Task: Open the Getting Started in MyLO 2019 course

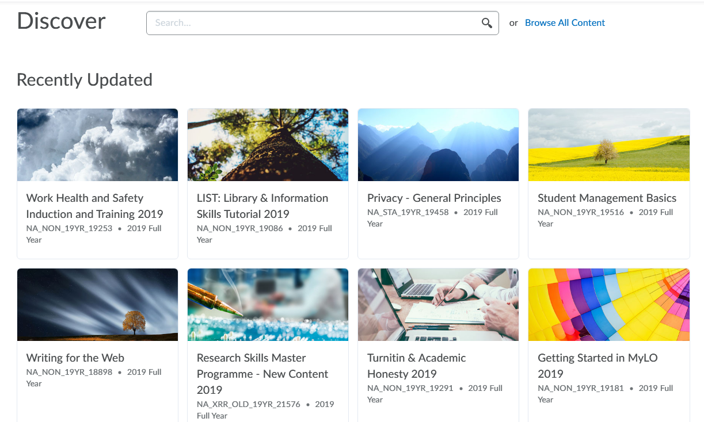Action: tap(598, 366)
